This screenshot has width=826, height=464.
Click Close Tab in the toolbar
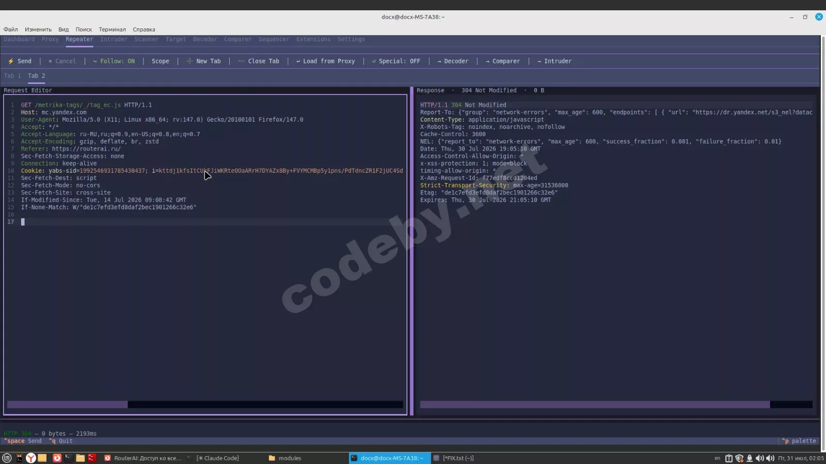(259, 61)
